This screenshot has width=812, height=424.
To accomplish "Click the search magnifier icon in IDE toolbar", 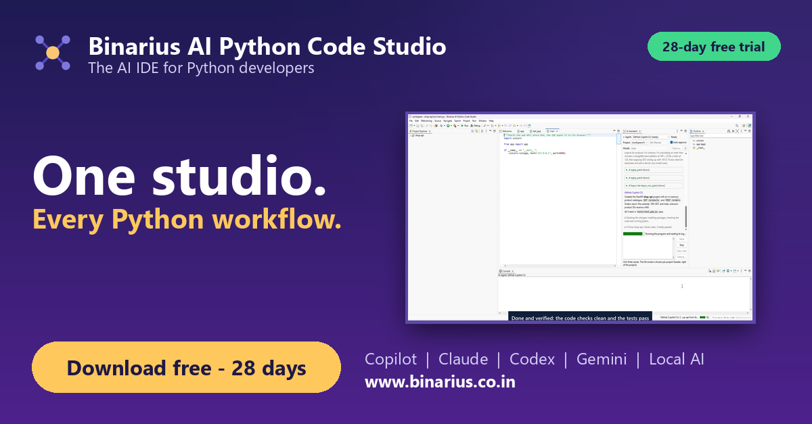I will [737, 126].
